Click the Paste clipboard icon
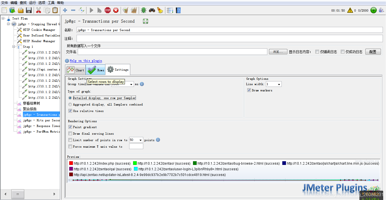The image size is (386, 200). pyautogui.click(x=55, y=10)
